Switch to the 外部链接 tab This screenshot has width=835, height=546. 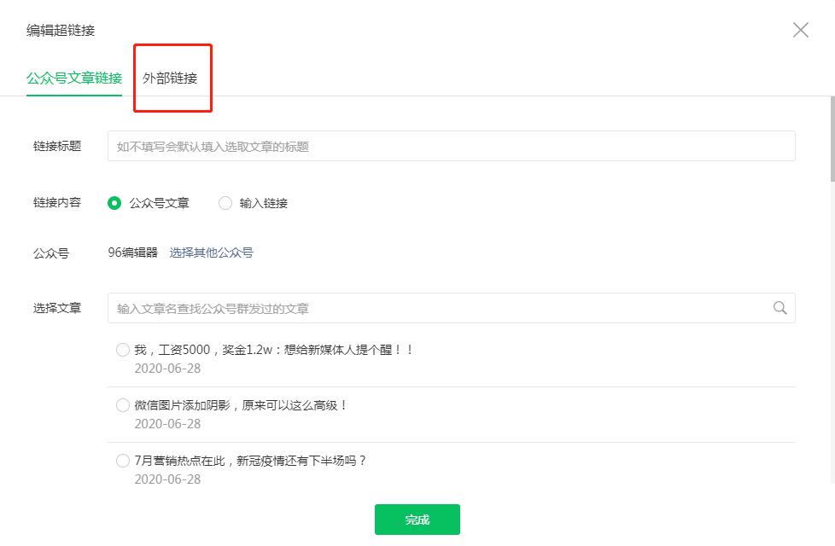(172, 78)
